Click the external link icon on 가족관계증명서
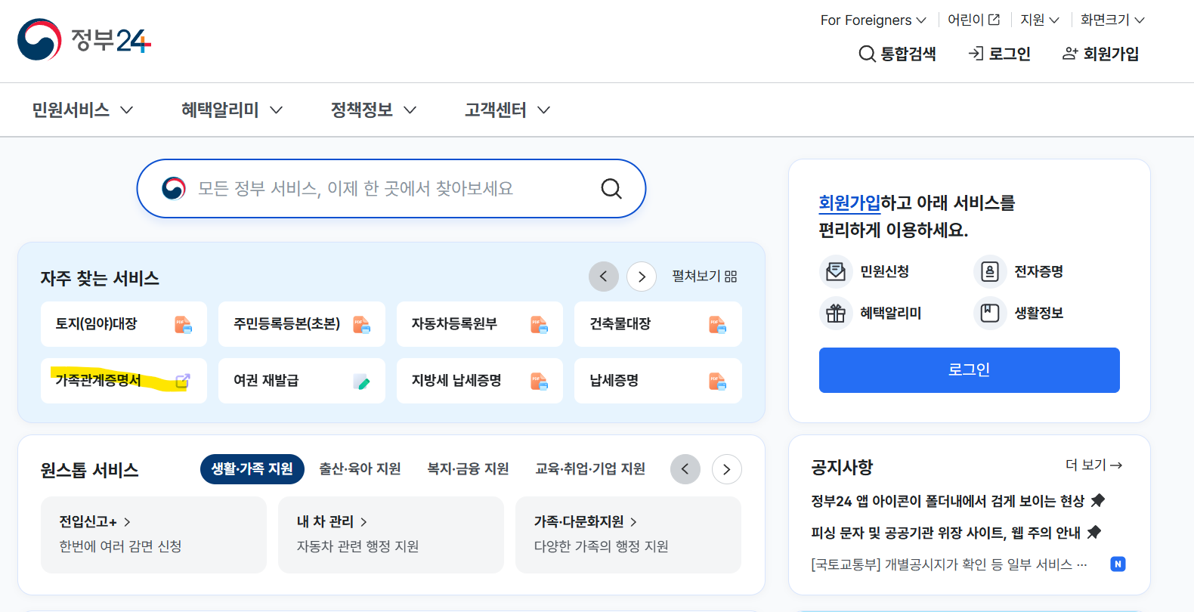Image resolution: width=1194 pixels, height=612 pixels. click(183, 381)
